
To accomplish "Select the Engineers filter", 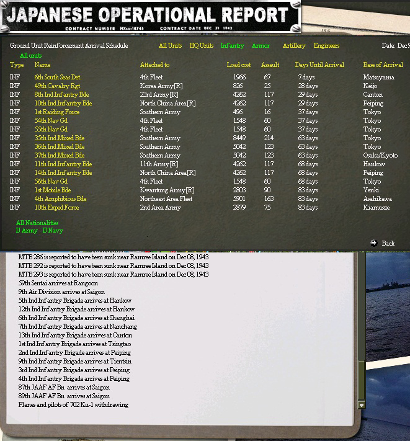I will pyautogui.click(x=326, y=45).
